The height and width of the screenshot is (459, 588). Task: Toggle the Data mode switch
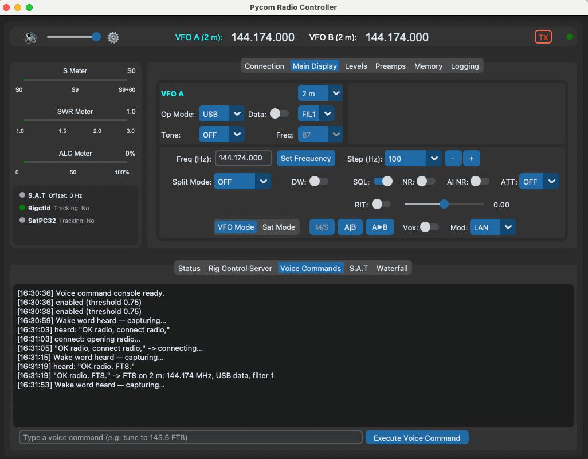[x=279, y=113]
